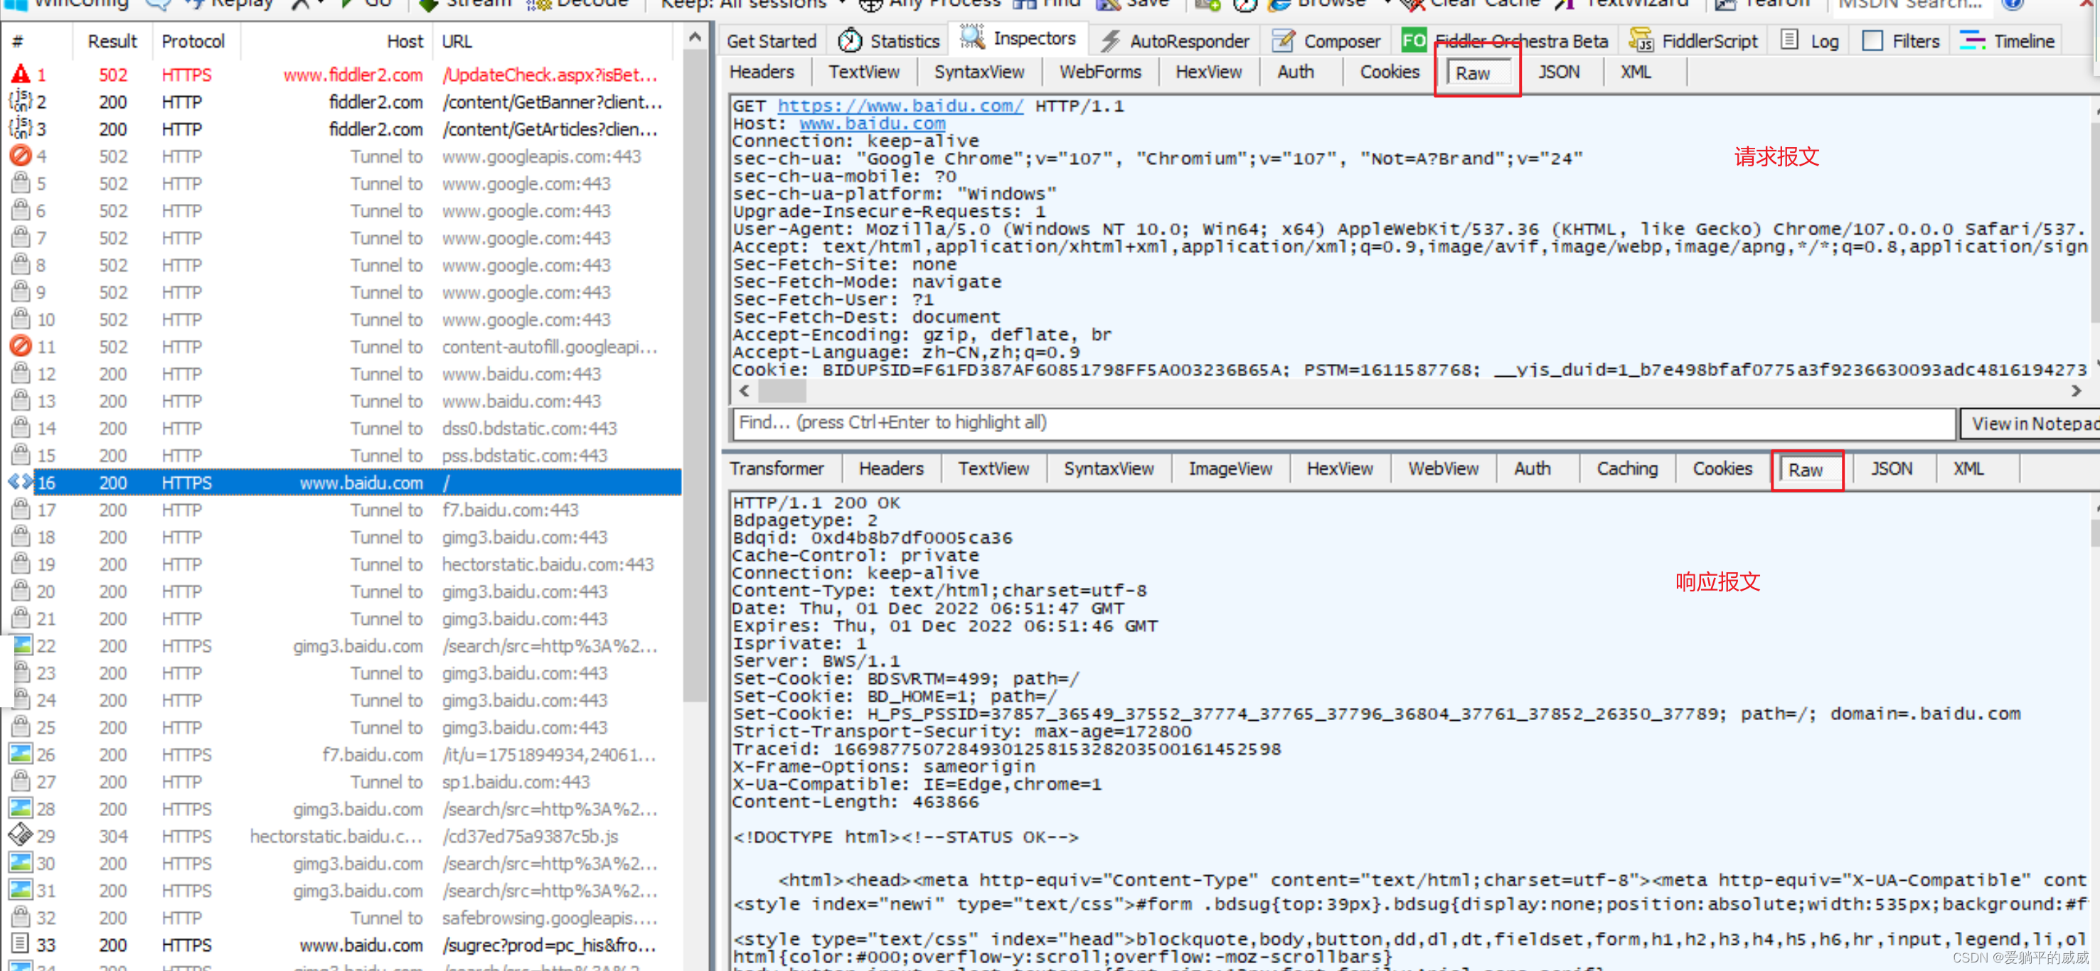Click the Log document icon

(x=1789, y=40)
